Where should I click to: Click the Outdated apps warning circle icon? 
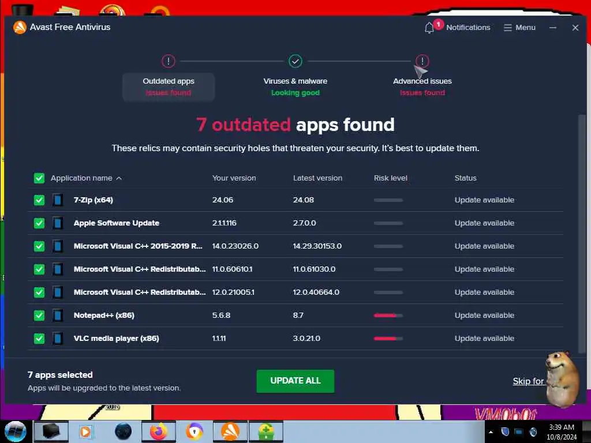[169, 61]
